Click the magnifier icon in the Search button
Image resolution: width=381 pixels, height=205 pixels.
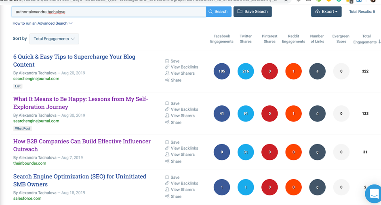[x=210, y=12]
